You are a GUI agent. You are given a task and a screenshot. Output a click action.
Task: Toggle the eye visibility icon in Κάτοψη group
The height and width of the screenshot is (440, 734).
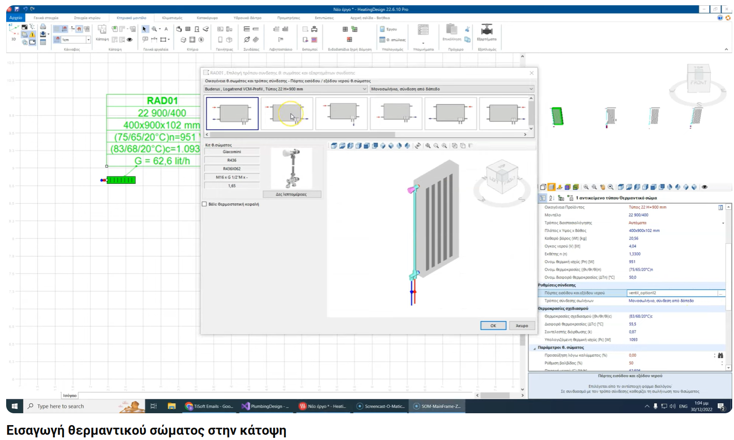point(130,39)
